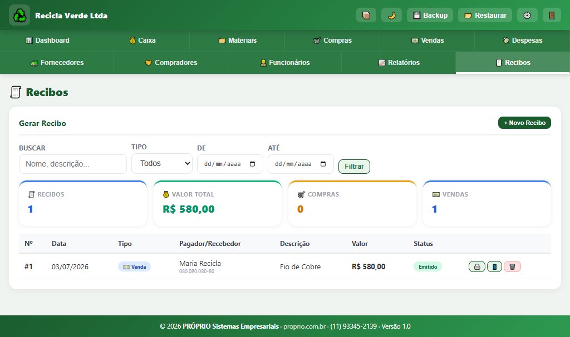Viewport: 570px width, 337px height.
Task: Click the Valor Total R$ 580,00 card
Action: [218, 204]
